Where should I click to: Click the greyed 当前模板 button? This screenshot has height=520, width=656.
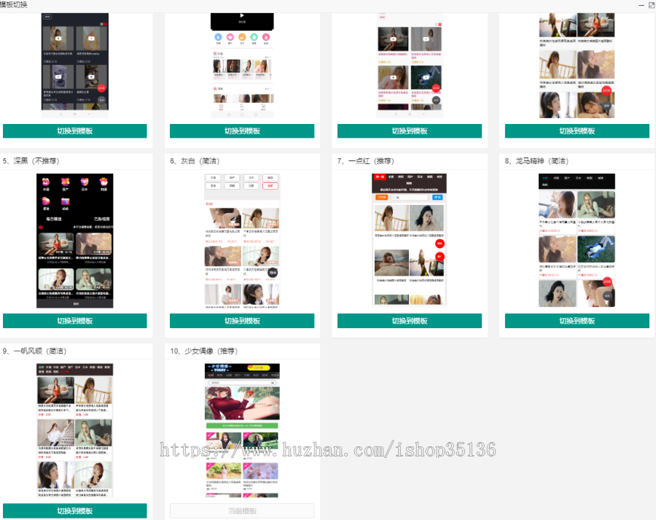pos(242,511)
